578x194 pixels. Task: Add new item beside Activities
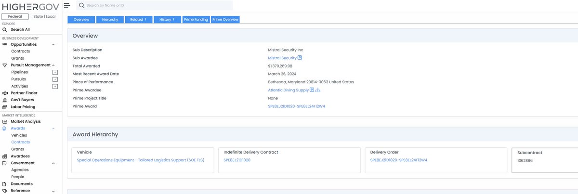coord(55,86)
